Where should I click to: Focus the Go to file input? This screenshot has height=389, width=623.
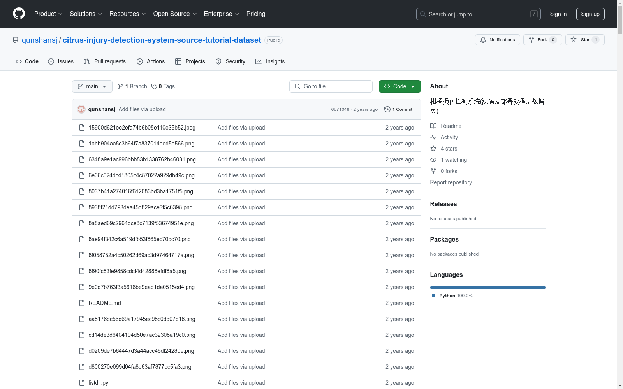[331, 86]
